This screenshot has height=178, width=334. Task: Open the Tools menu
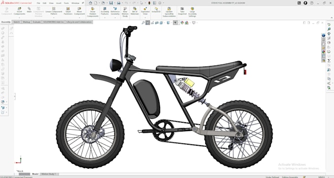(x=66, y=3)
